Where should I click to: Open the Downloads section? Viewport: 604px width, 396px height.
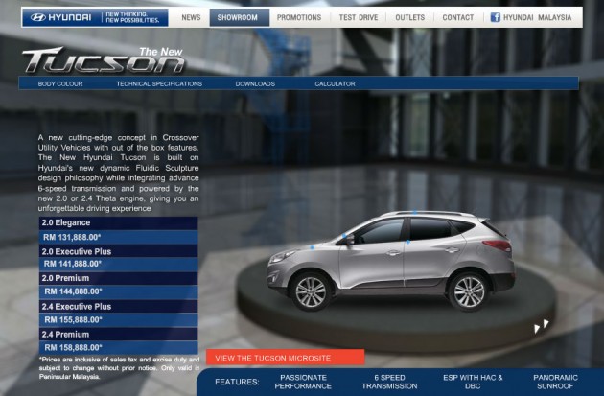255,83
